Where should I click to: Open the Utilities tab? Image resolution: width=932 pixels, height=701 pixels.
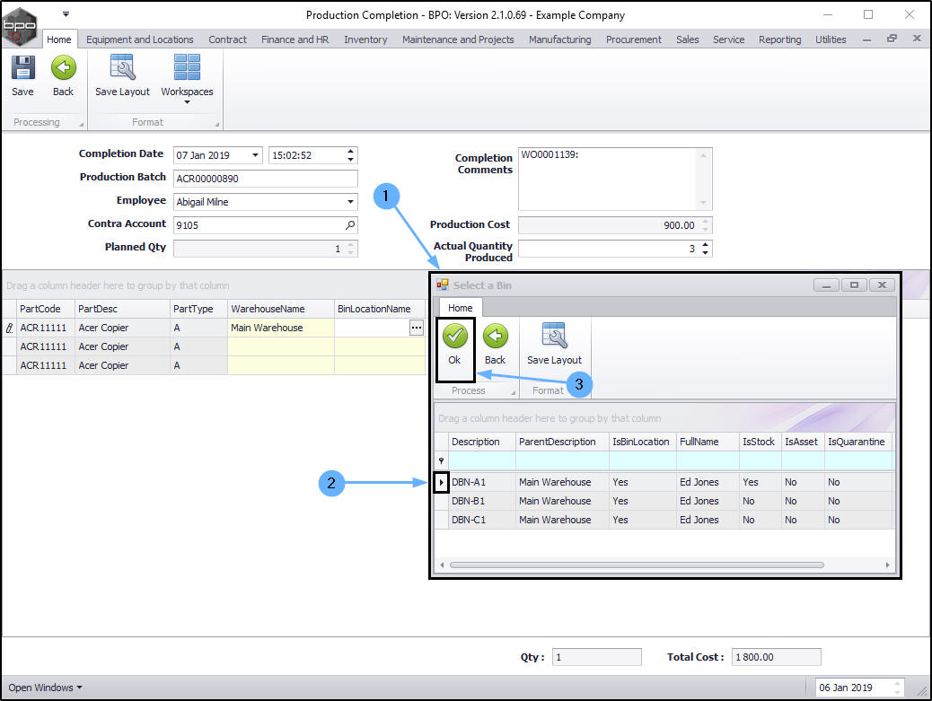[x=831, y=39]
